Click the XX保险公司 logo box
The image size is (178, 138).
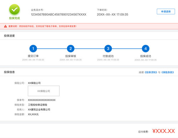43,91
